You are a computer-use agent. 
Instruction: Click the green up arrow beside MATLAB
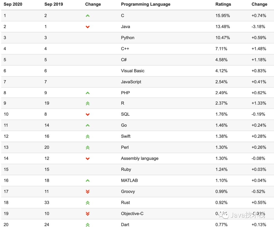click(88, 181)
